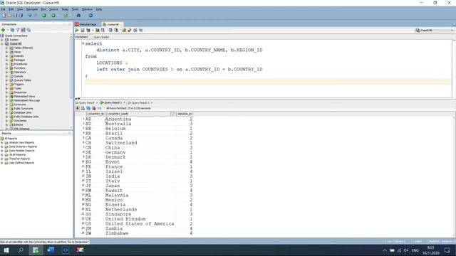
Task: Expand the Views tree node
Action: tap(6, 52)
